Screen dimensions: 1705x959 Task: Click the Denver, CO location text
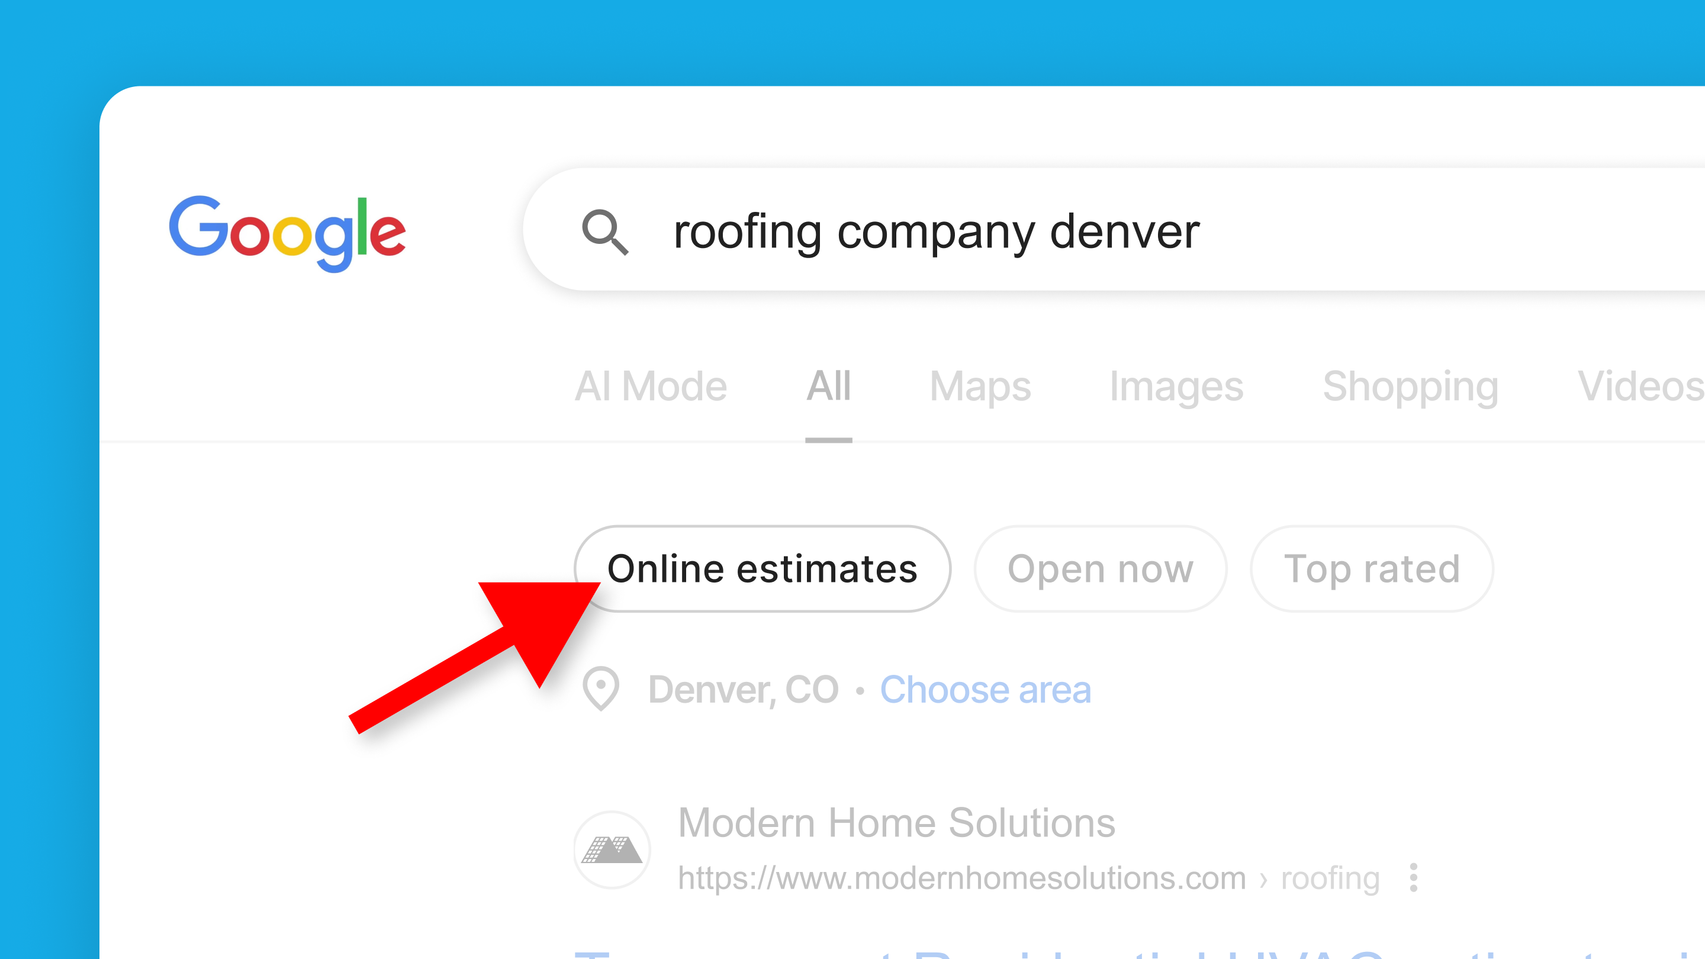point(744,690)
